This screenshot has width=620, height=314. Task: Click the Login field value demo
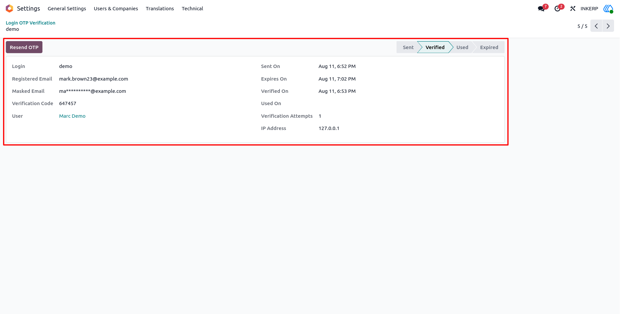(66, 66)
